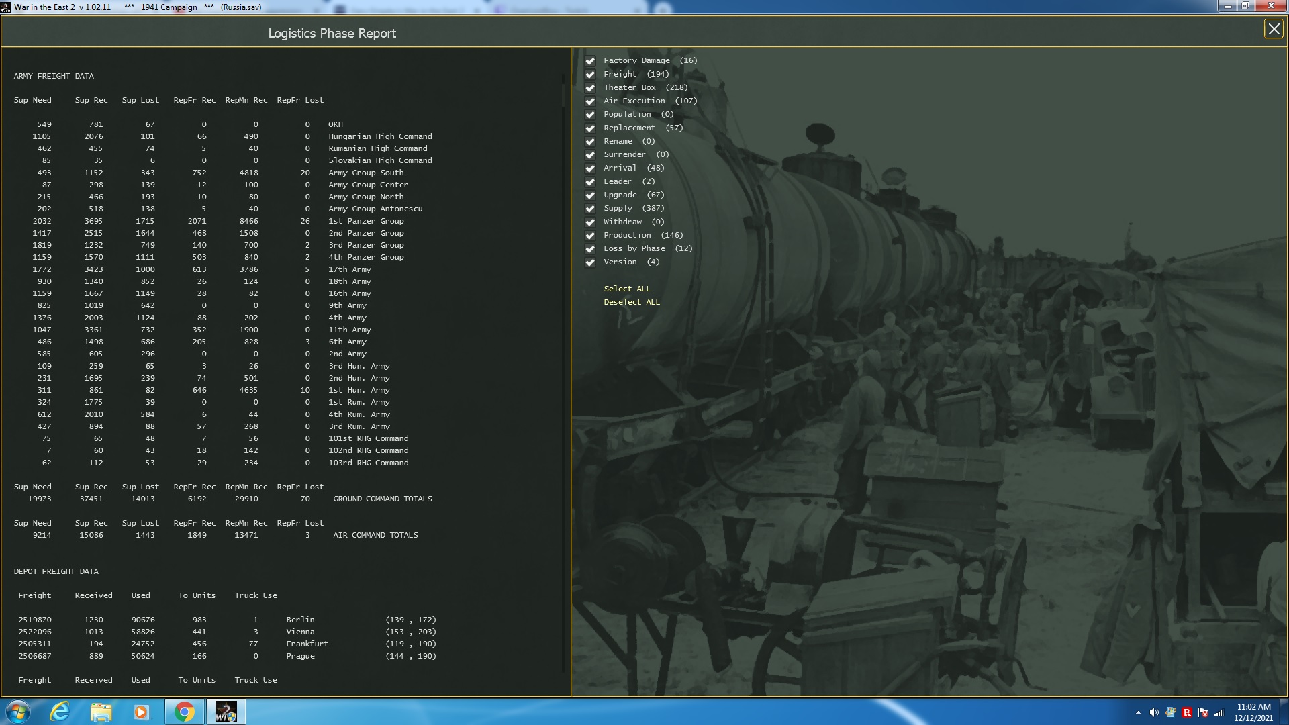Click the volume speaker tray icon
Image resolution: width=1289 pixels, height=725 pixels.
1154,712
